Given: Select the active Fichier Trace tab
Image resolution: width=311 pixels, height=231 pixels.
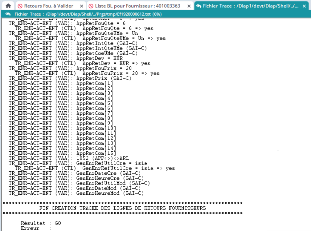Looking at the screenshot, I should coord(250,6).
